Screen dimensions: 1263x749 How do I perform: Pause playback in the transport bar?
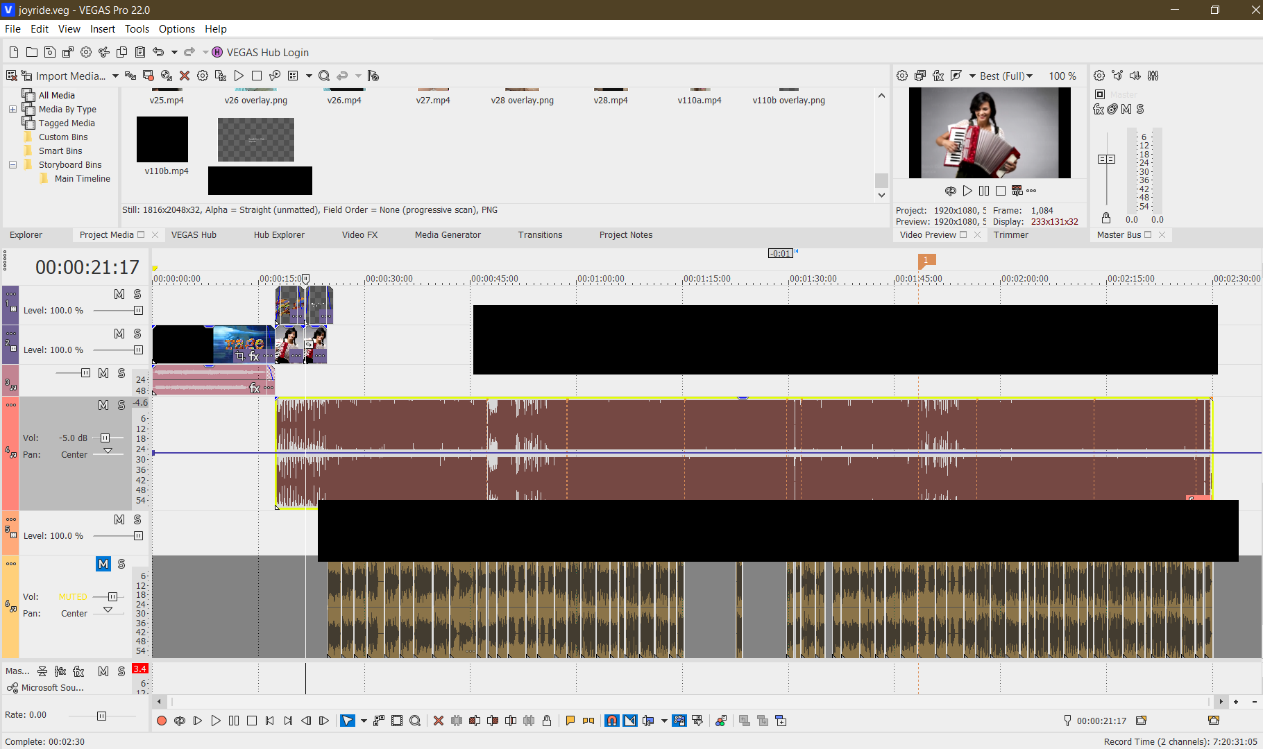click(x=234, y=721)
